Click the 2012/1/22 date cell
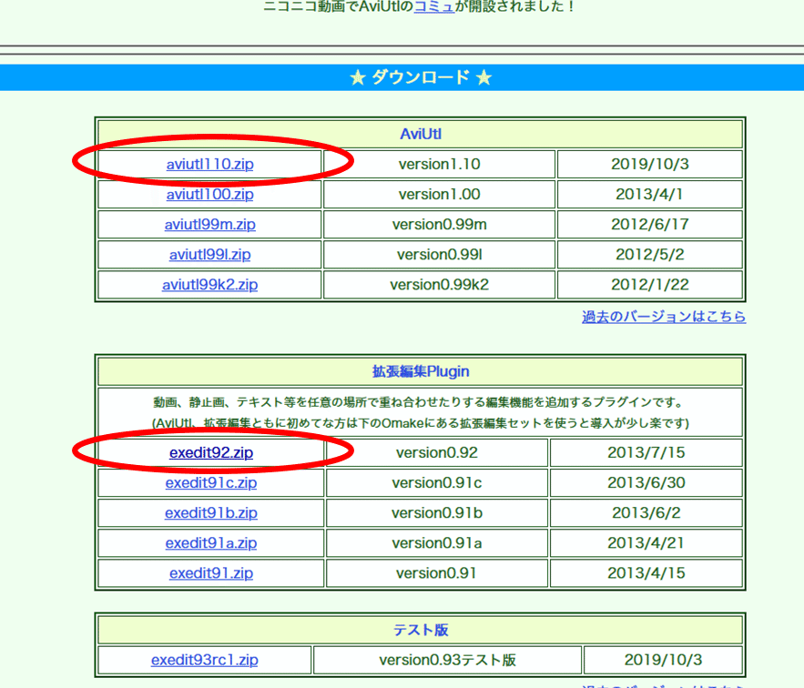The height and width of the screenshot is (688, 804). (649, 285)
